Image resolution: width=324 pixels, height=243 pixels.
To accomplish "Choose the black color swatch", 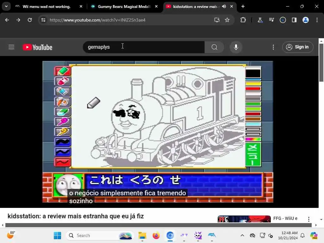I will [x=253, y=73].
